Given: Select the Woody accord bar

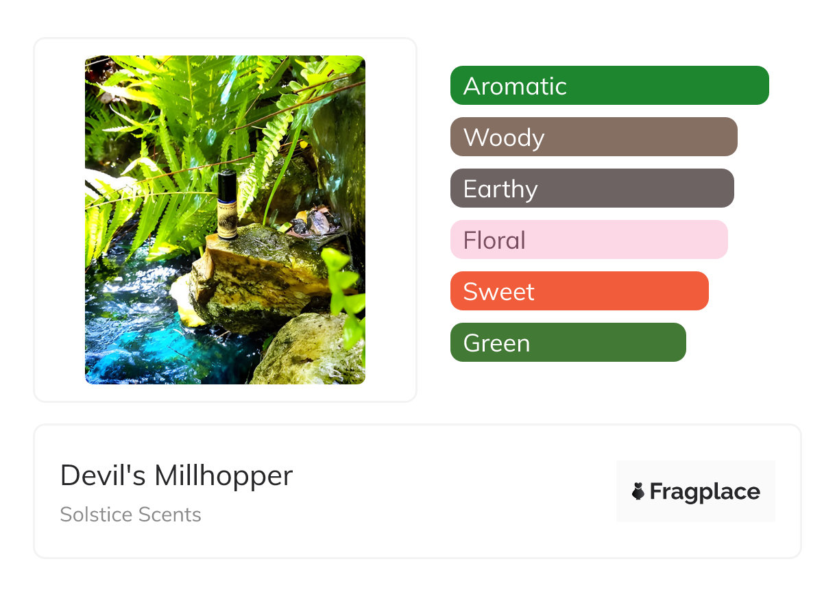Looking at the screenshot, I should click(594, 137).
